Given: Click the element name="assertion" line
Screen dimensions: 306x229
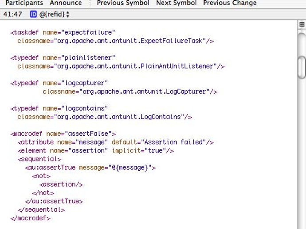Looking at the screenshot, I should tap(96, 151).
